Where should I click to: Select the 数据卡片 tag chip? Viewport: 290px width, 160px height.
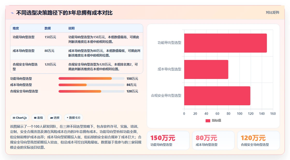pyautogui.click(x=74, y=118)
